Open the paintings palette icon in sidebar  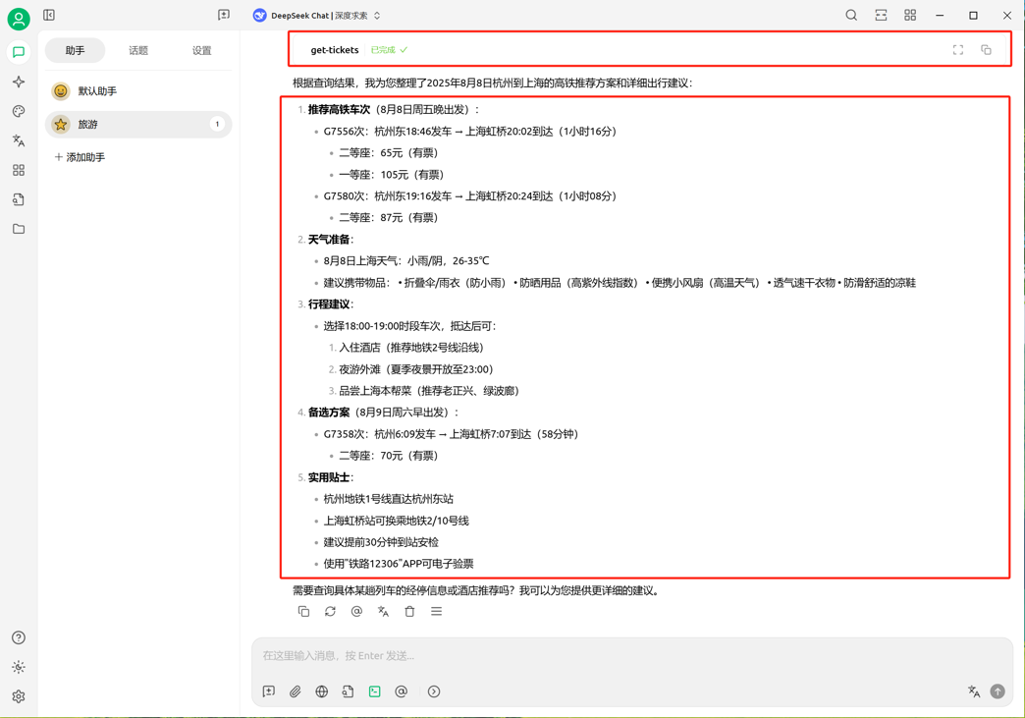(x=19, y=111)
